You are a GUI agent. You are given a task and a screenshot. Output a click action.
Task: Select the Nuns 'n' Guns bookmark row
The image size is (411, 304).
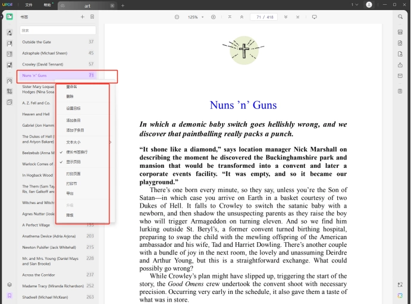[58, 76]
